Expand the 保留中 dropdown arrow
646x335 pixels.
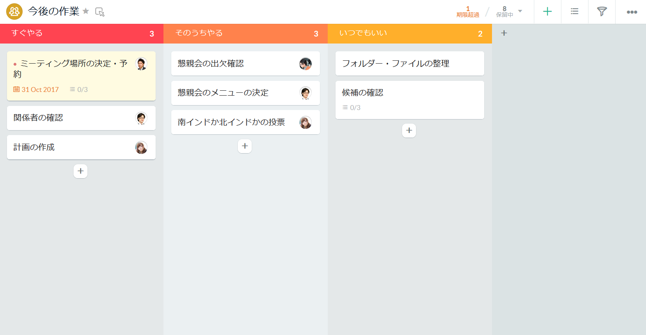(x=520, y=11)
